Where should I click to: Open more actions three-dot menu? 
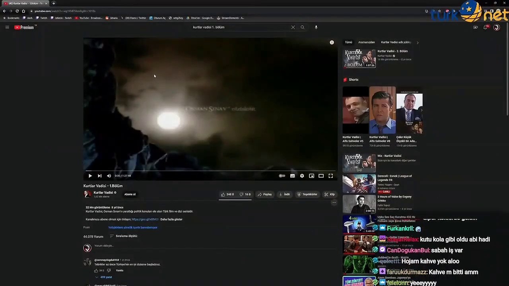[x=334, y=203]
